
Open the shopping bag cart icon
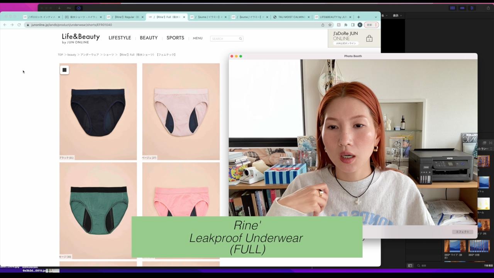[369, 38]
